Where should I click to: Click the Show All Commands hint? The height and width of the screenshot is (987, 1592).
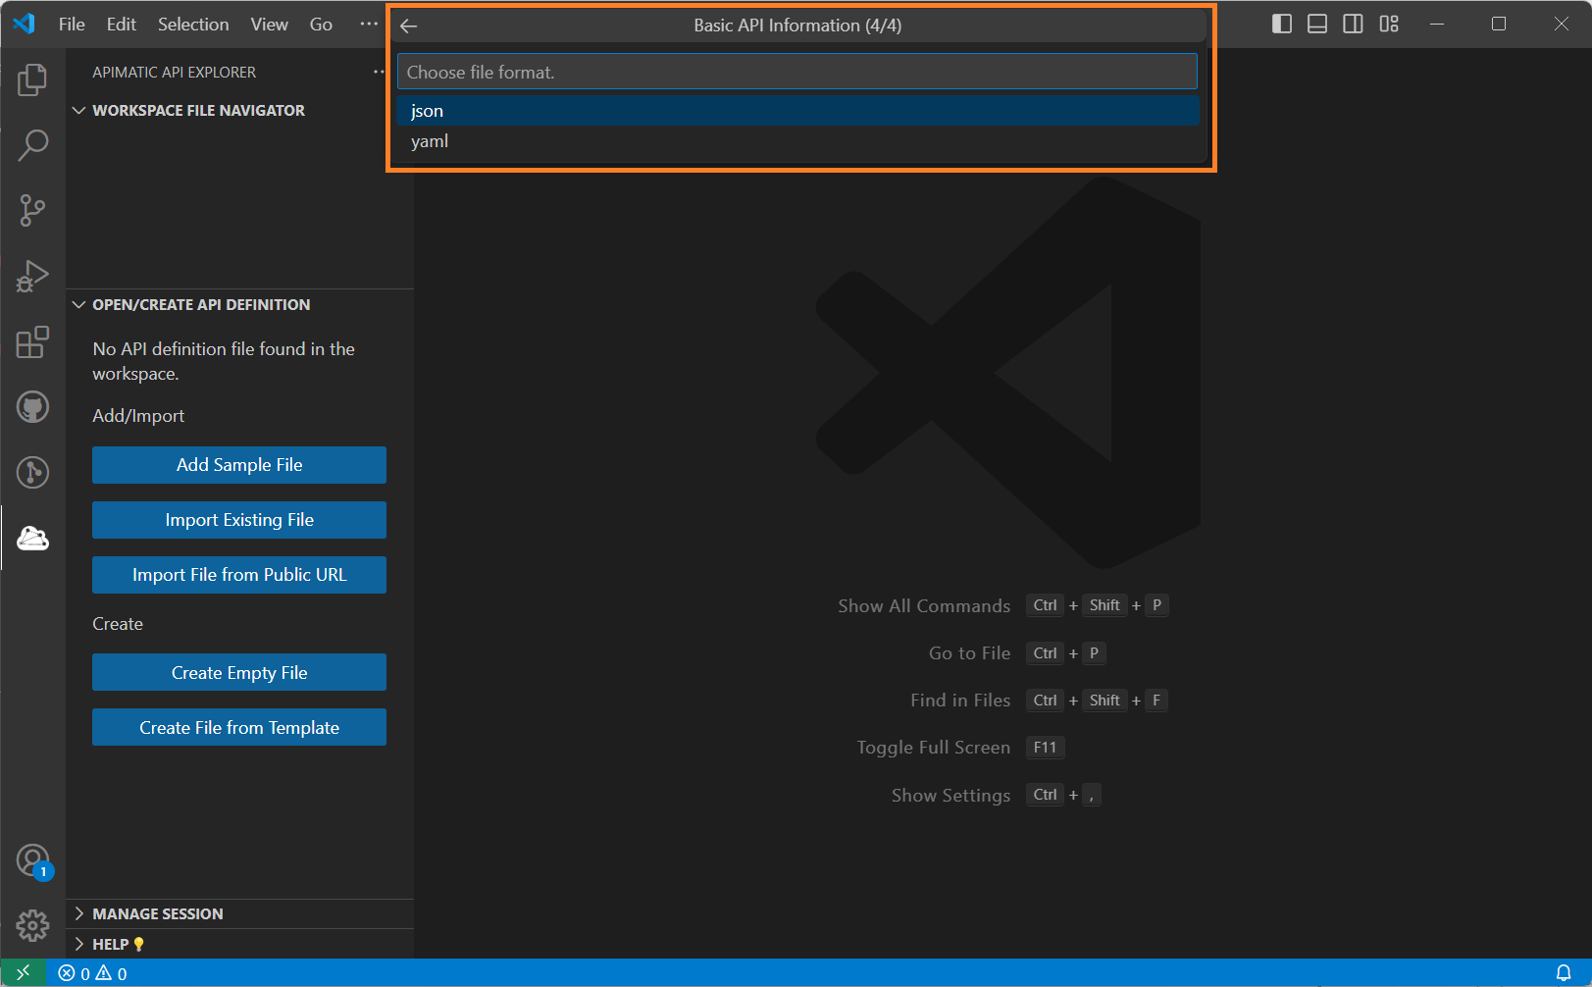click(924, 606)
